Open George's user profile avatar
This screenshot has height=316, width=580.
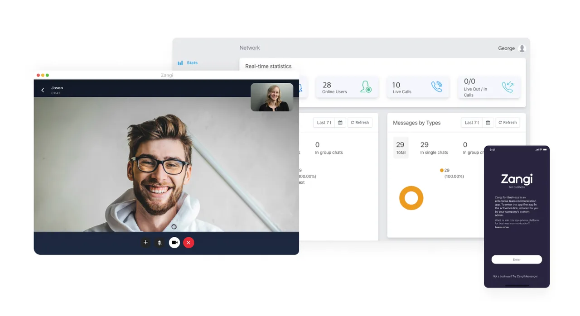click(522, 48)
